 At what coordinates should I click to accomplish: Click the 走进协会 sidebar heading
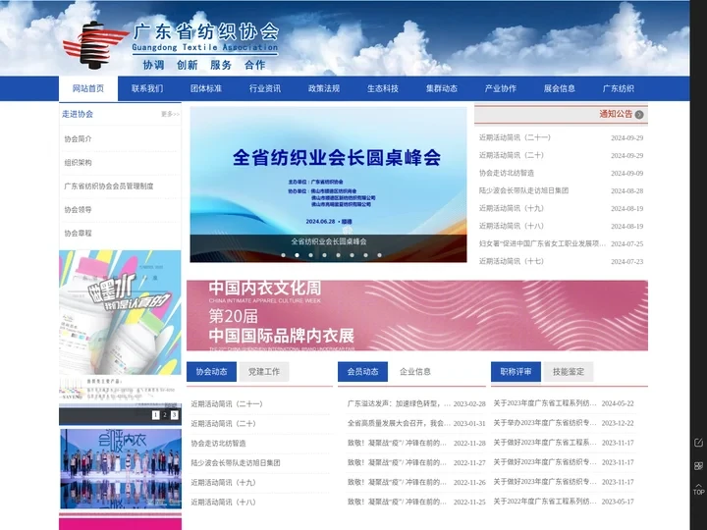point(78,114)
